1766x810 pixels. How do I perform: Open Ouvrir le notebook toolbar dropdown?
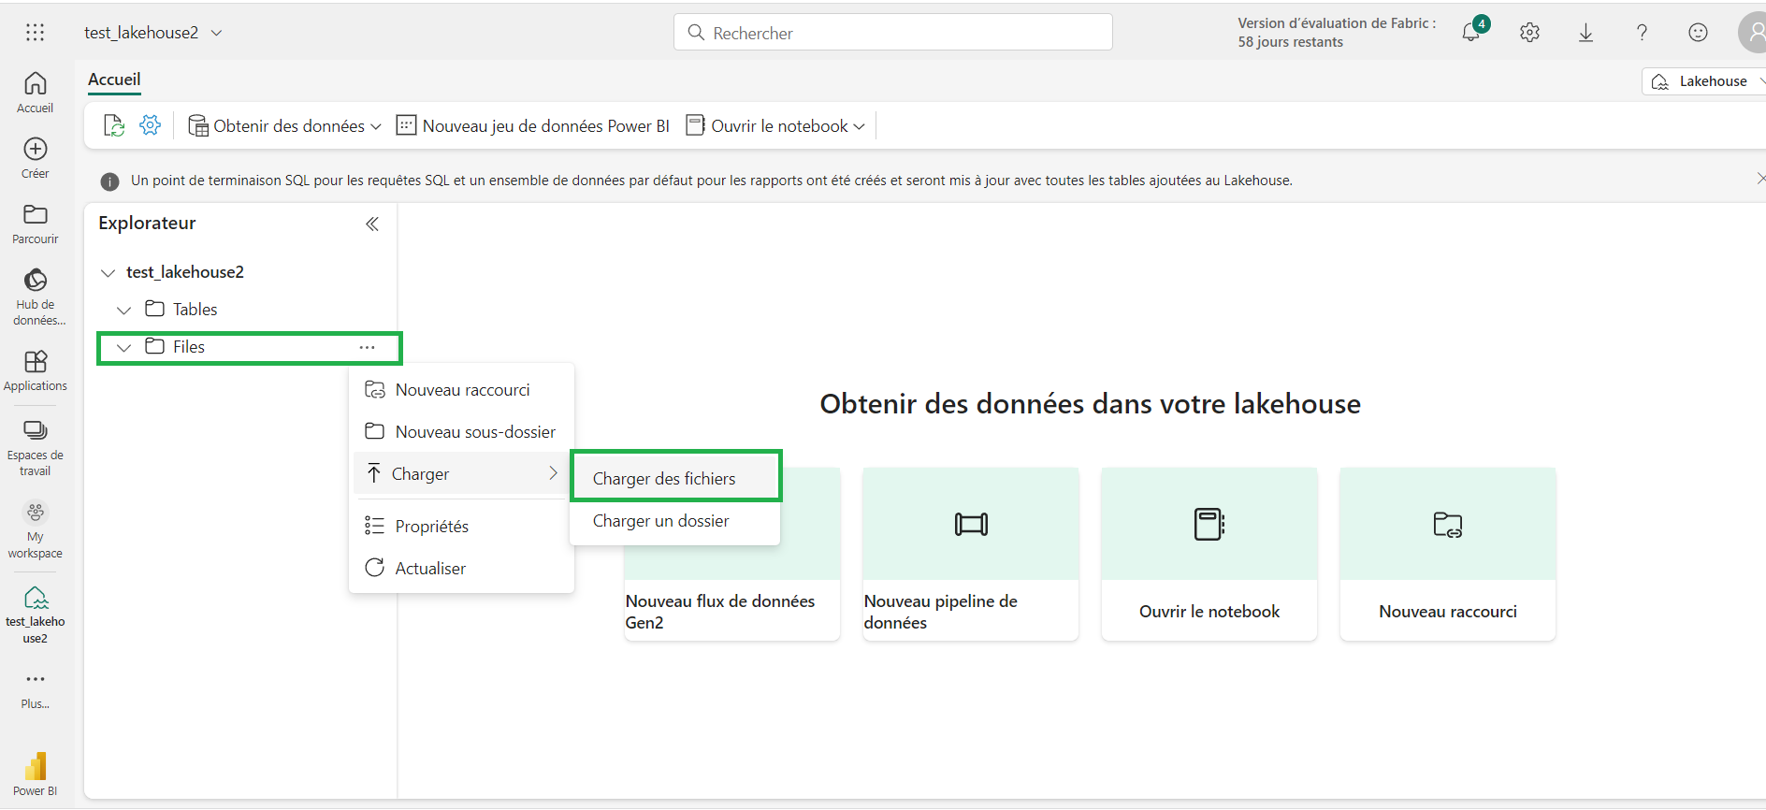click(775, 125)
